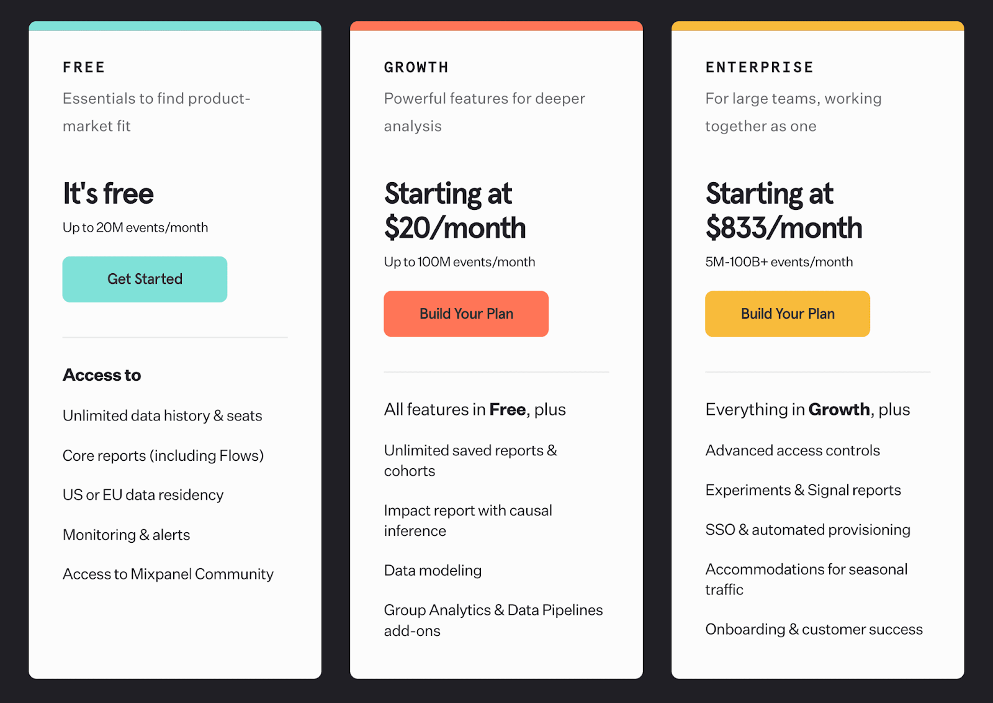
Task: Click Monitoring & alerts feature
Action: coord(126,535)
